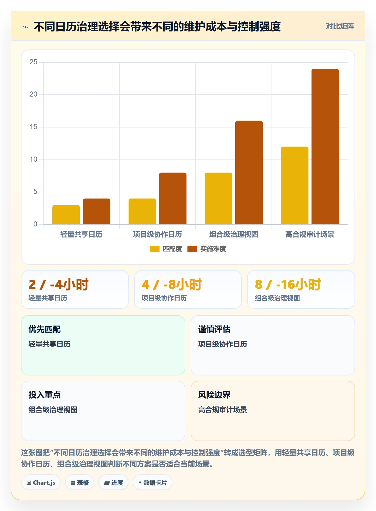
Task: Click the tallest brown bar for 高合规审计场景
Action: coord(325,147)
